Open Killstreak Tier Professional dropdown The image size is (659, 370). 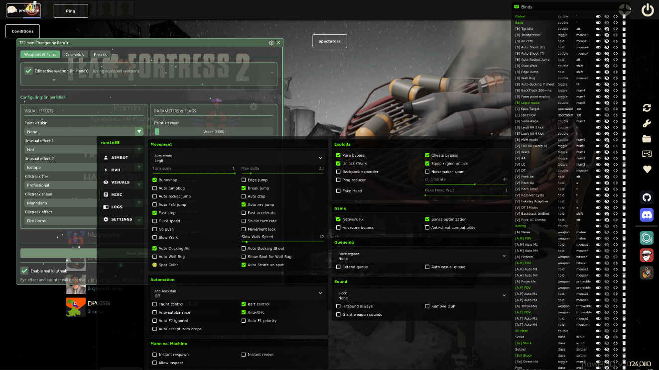coord(84,185)
